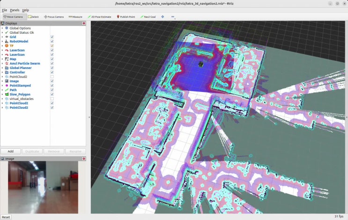The height and width of the screenshot is (220, 348).
Task: Close the Displays panel
Action: click(x=84, y=23)
